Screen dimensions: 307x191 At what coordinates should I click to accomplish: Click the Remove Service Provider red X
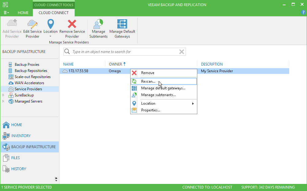pyautogui.click(x=72, y=24)
